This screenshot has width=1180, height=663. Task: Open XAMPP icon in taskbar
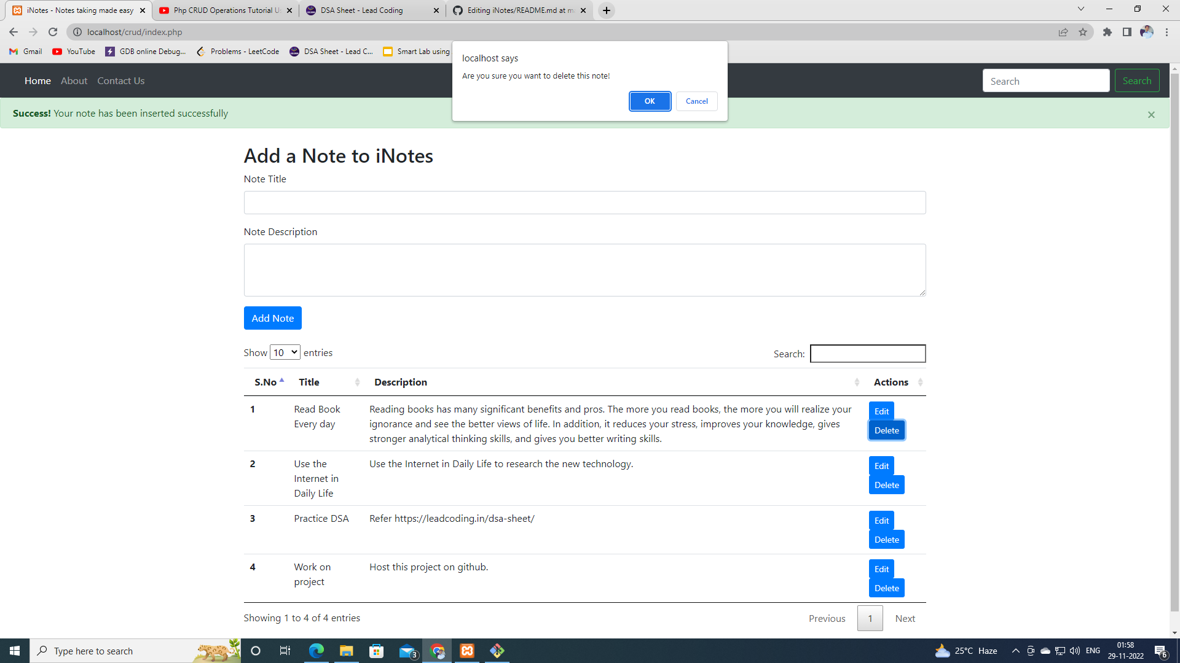467,651
